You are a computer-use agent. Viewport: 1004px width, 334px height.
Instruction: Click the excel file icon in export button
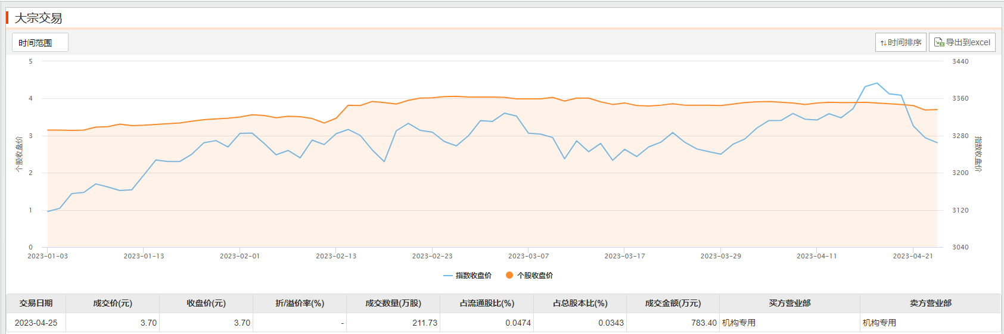click(939, 42)
